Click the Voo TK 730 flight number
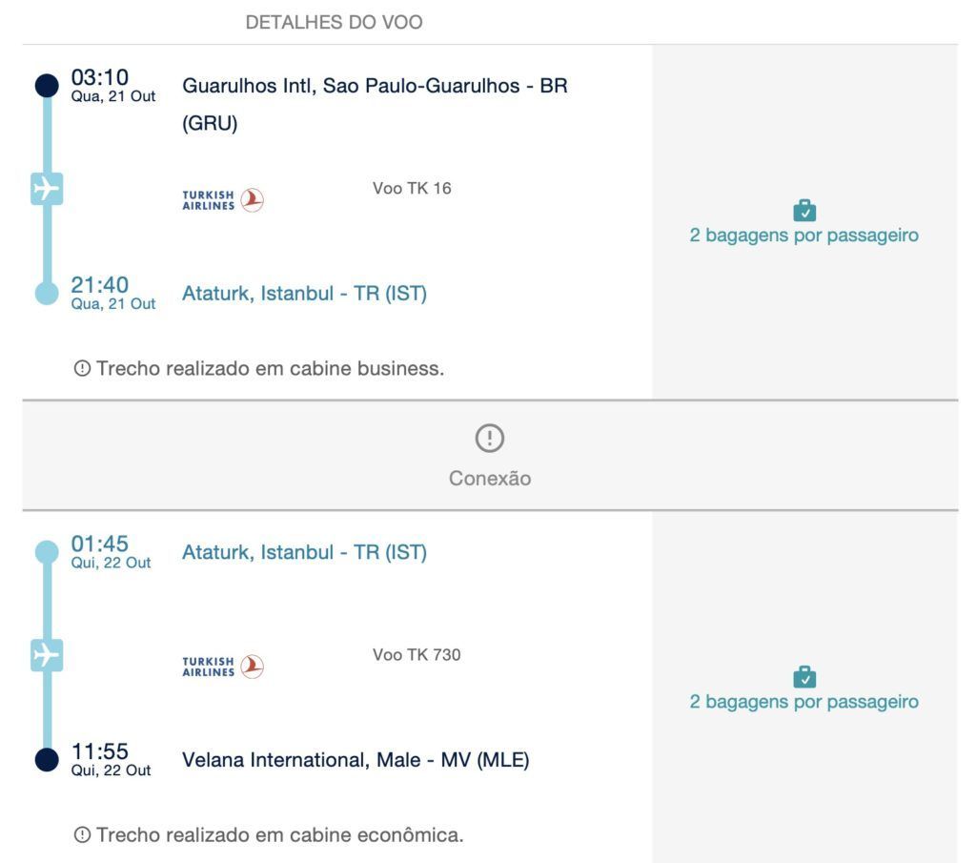 click(x=417, y=654)
